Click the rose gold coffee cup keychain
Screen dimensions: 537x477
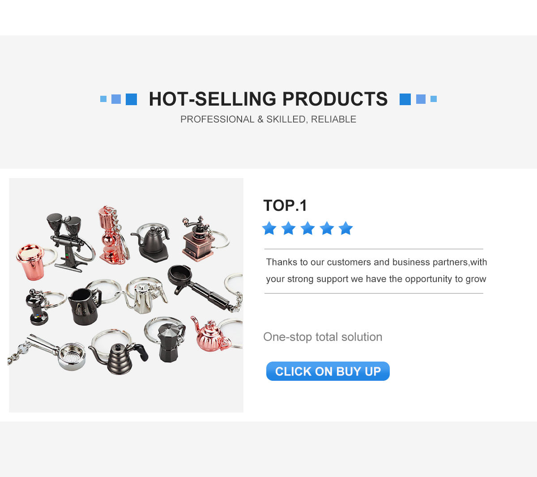click(31, 262)
